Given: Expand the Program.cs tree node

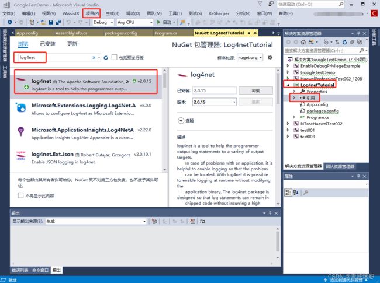Looking at the screenshot, I should pyautogui.click(x=293, y=117).
